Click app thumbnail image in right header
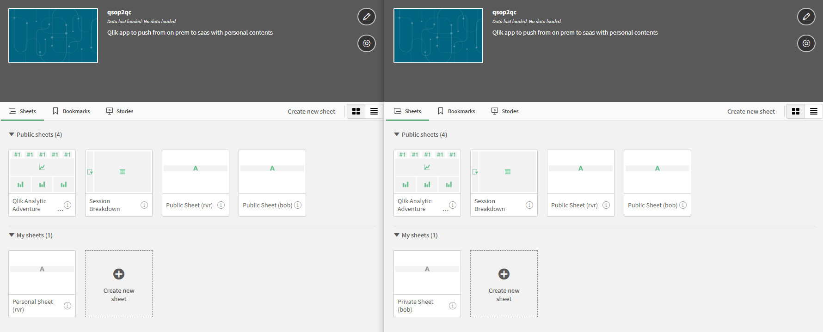This screenshot has height=332, width=823. (x=438, y=36)
